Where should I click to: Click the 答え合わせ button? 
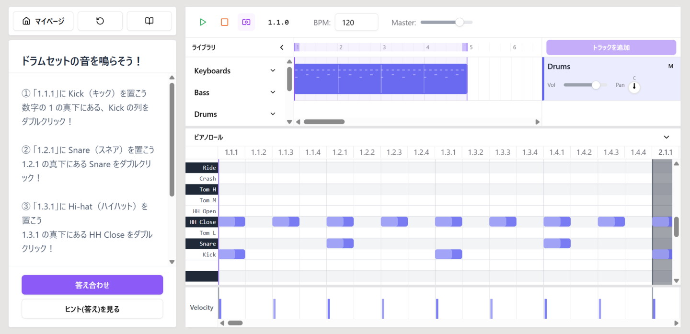pos(92,285)
